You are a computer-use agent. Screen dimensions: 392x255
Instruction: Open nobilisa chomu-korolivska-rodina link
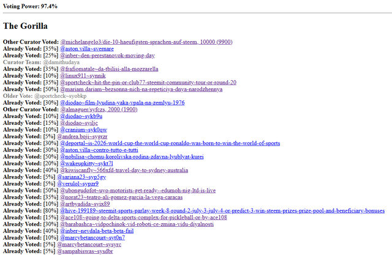pos(132,157)
